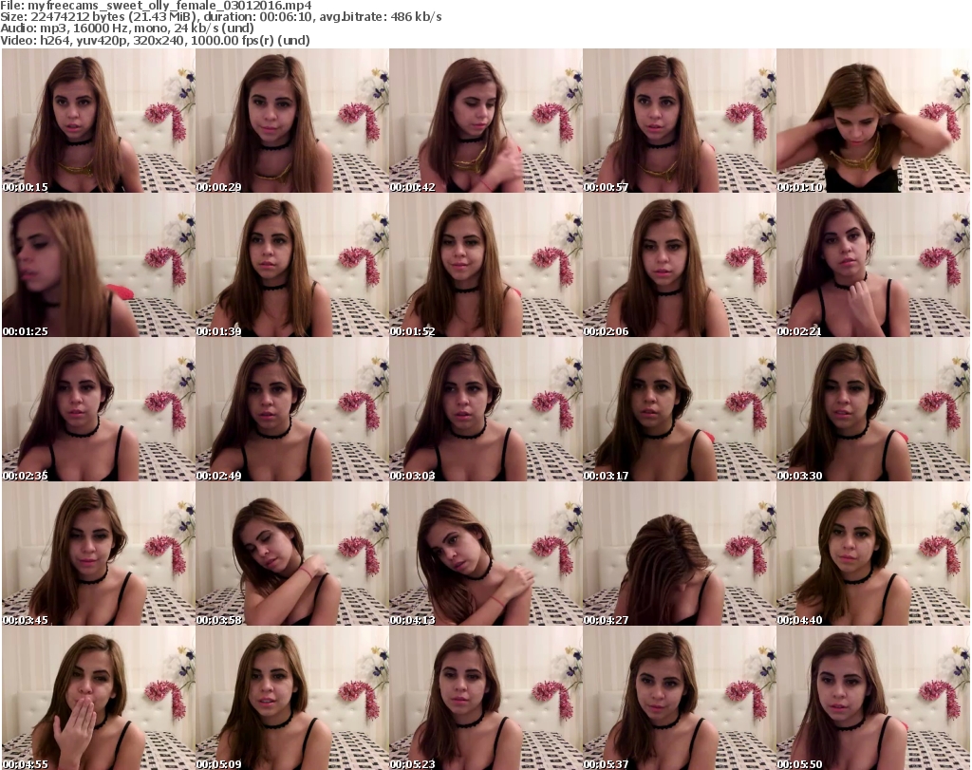Select the thumbnail frame at 00:05:37
The height and width of the screenshot is (770, 972).
coord(680,698)
